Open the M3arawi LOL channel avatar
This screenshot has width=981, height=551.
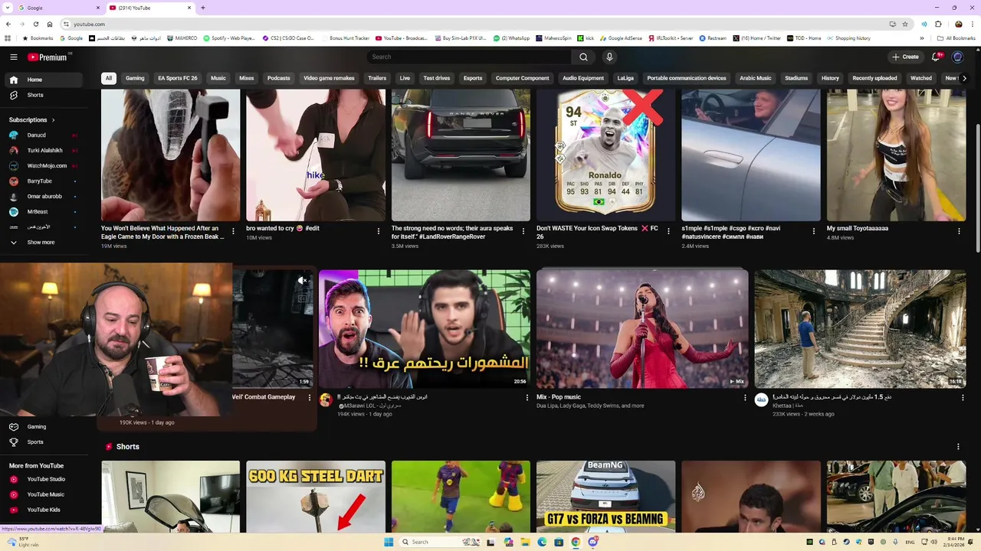pos(326,399)
